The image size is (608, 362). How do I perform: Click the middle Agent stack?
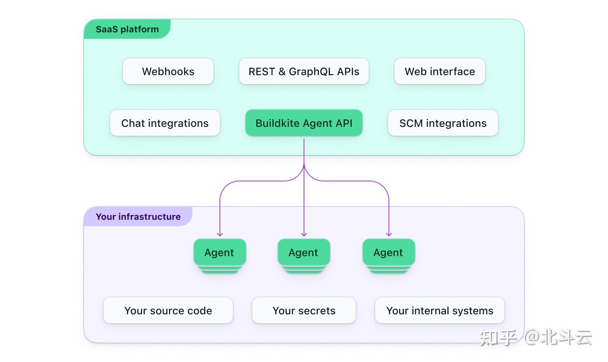pyautogui.click(x=304, y=256)
